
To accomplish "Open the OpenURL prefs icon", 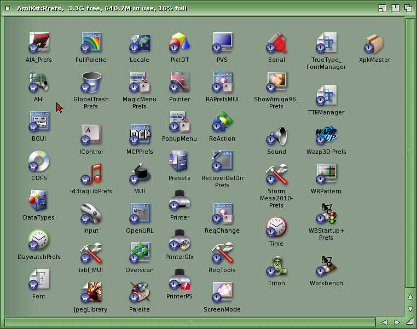I will point(140,213).
